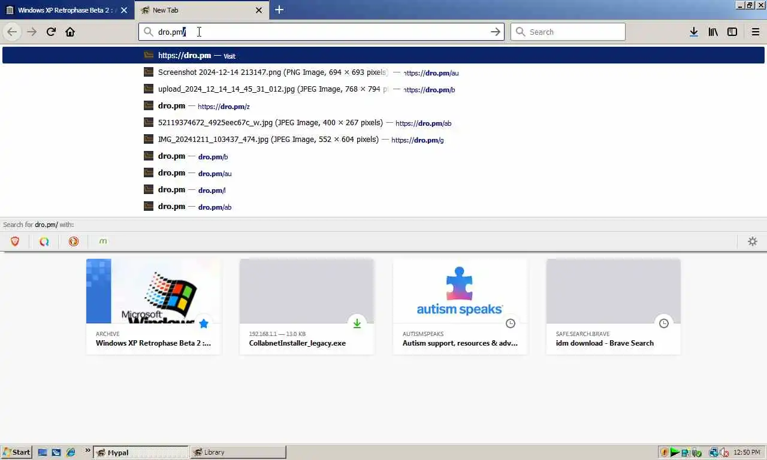This screenshot has width=767, height=460.
Task: Select the dro.pm/l suggestion
Action: [383, 190]
